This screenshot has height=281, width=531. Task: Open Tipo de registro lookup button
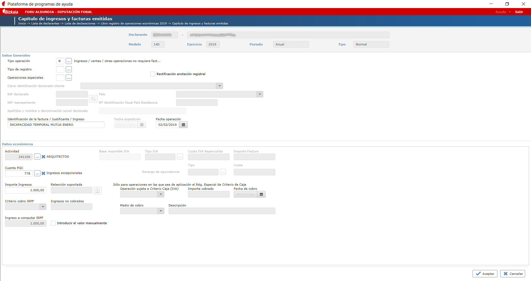coord(69,69)
